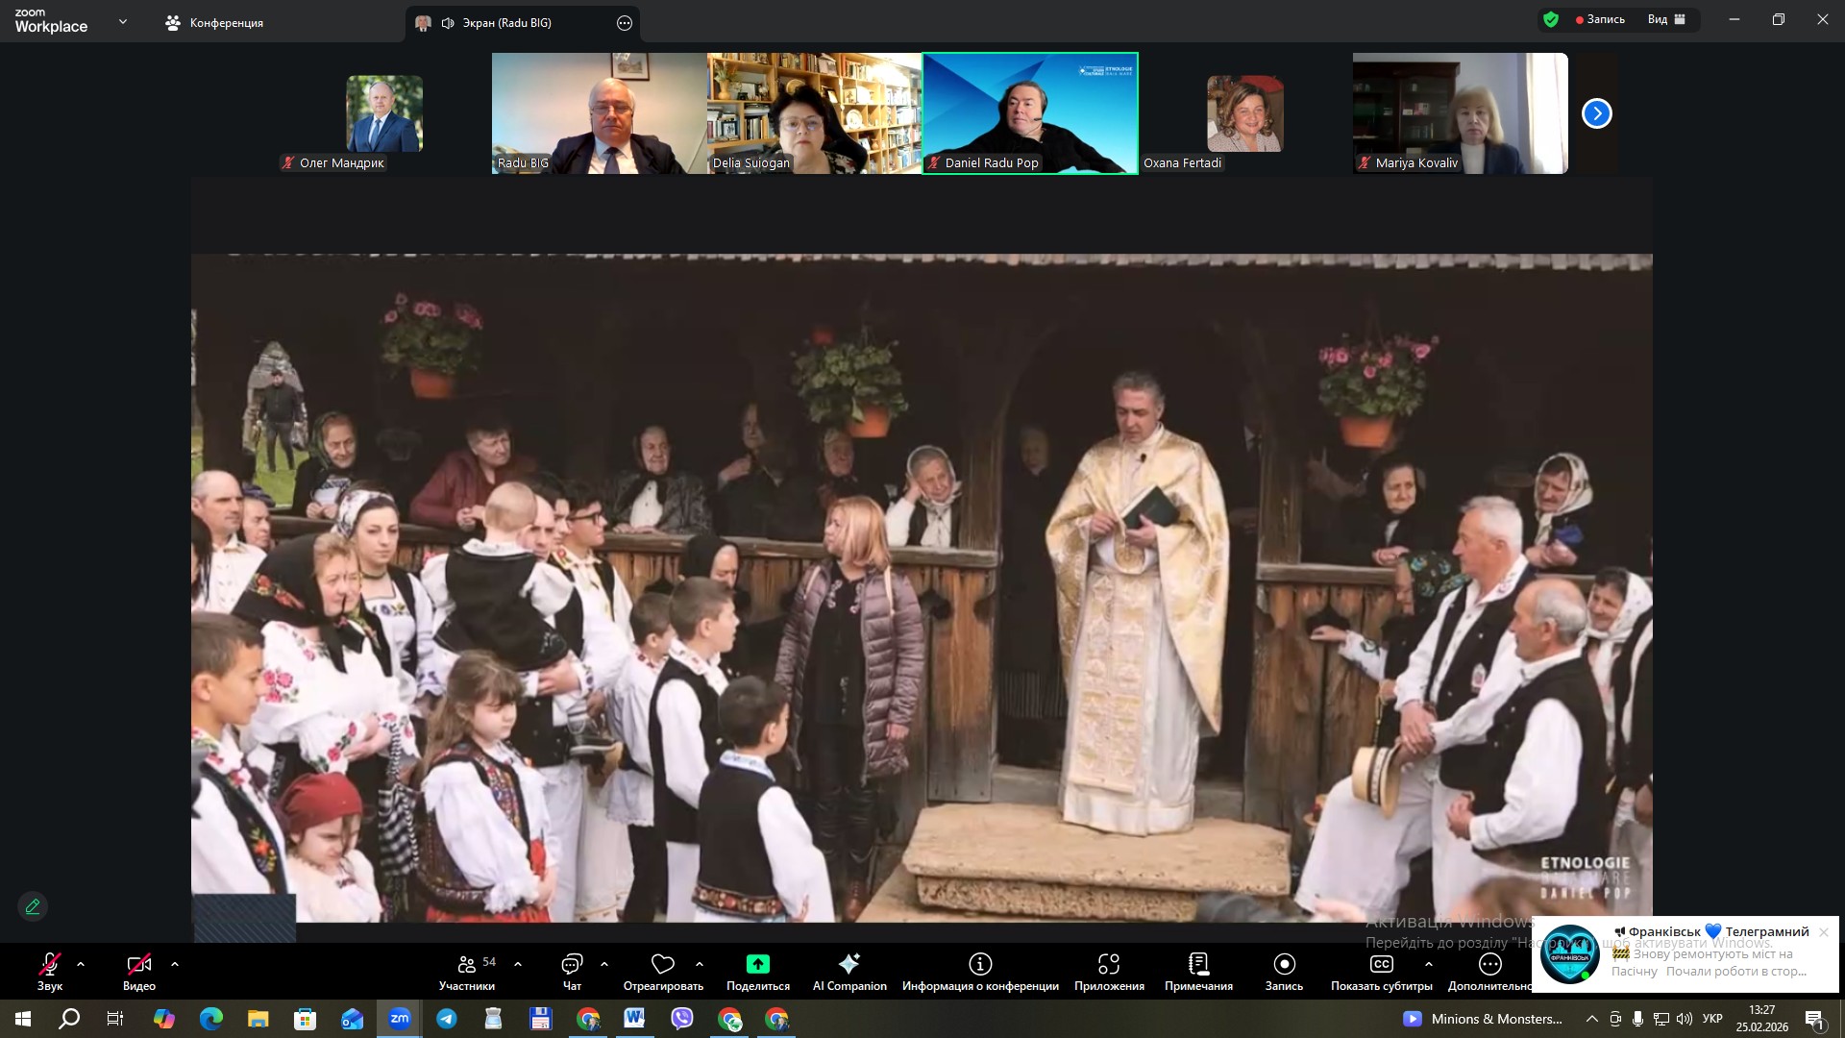
Task: Open the Zoom Workplace dropdown chevron
Action: [x=122, y=21]
